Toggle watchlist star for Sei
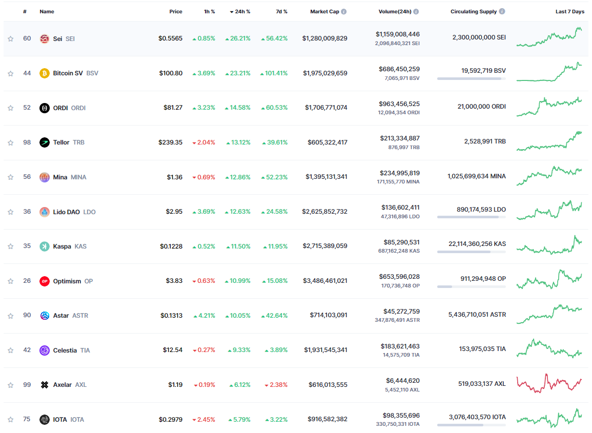Viewport: 592px width, 433px height. (x=11, y=38)
